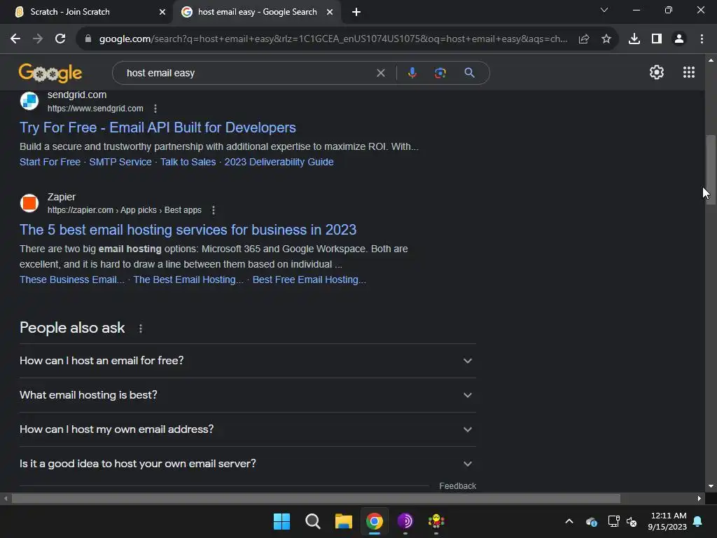This screenshot has height=538, width=717.
Task: Open People also ask options menu
Action: [140, 329]
